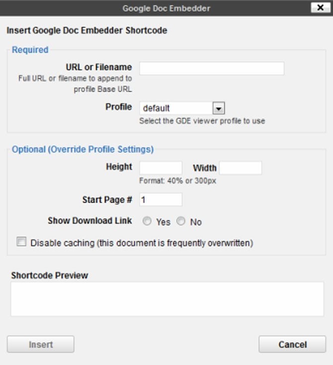Viewport: 333px width, 365px height.
Task: Click the 'Disable caching' label text
Action: [142, 243]
